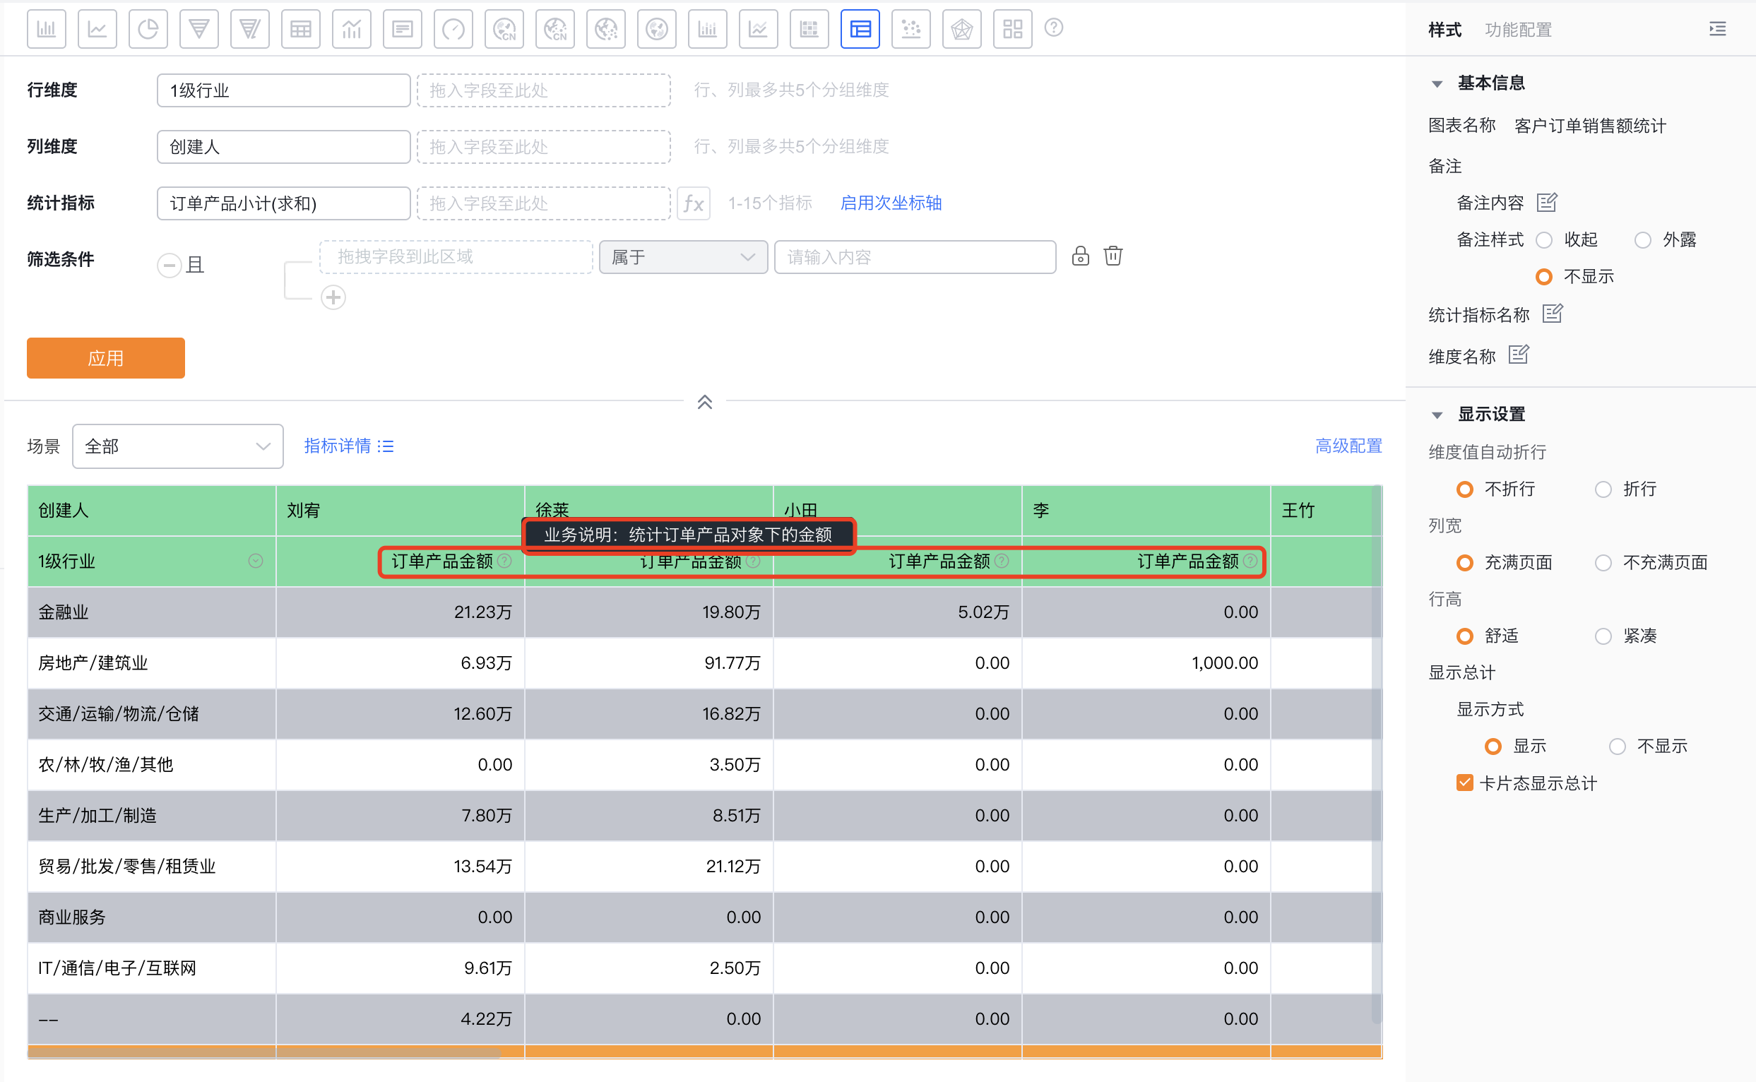This screenshot has width=1756, height=1082.
Task: Click the 请输入内容 filter input field
Action: [915, 258]
